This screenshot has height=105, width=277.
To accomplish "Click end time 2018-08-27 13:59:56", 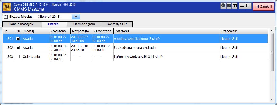I will 103,38.
